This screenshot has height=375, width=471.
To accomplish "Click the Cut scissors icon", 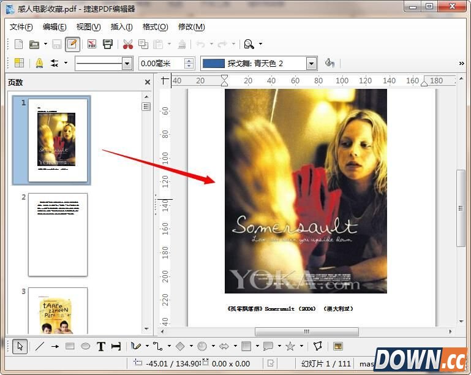I will [127, 44].
